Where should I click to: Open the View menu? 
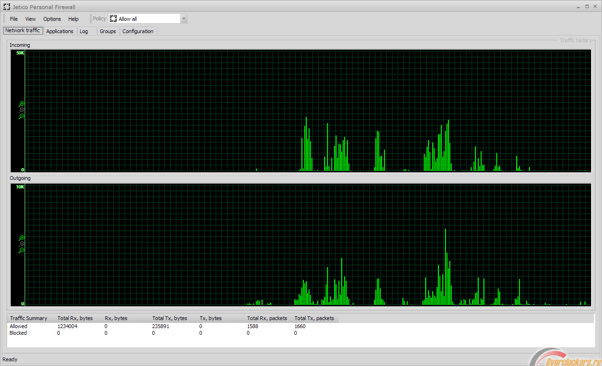(x=30, y=19)
